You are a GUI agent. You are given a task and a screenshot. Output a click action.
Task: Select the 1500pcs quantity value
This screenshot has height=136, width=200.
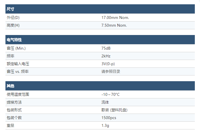click(109, 118)
